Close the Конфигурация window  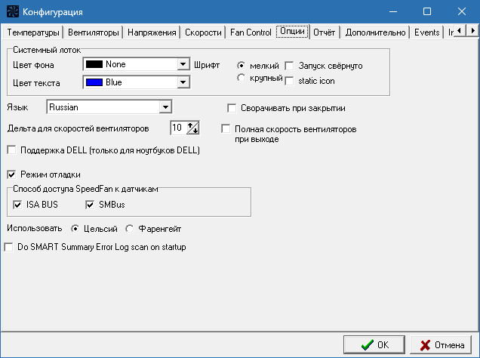point(462,11)
